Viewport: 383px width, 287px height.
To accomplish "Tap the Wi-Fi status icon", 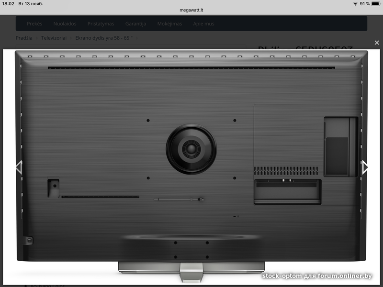I will click(355, 4).
